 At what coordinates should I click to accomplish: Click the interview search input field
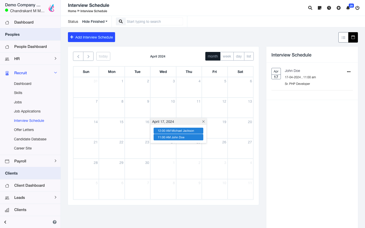pos(154,22)
